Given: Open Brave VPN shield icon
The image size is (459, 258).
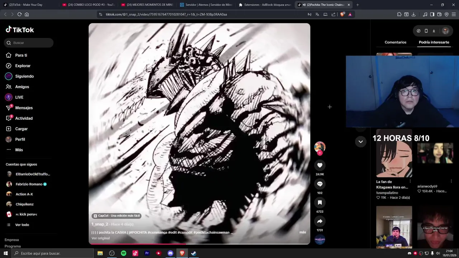Looking at the screenshot, I should pos(446,14).
